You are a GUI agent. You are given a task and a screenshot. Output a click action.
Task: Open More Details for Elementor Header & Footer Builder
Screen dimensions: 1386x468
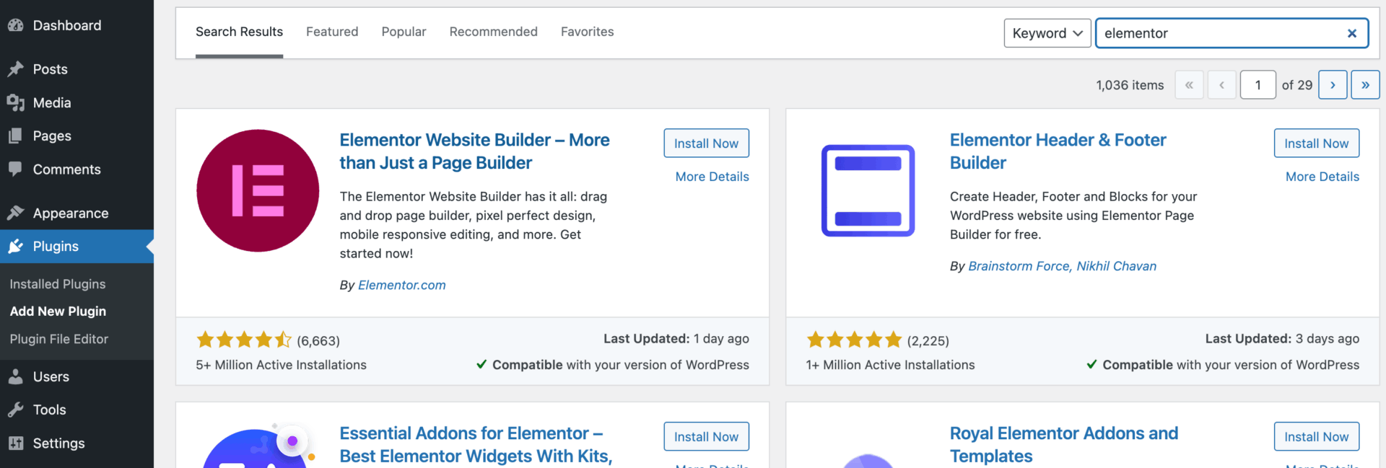1322,177
